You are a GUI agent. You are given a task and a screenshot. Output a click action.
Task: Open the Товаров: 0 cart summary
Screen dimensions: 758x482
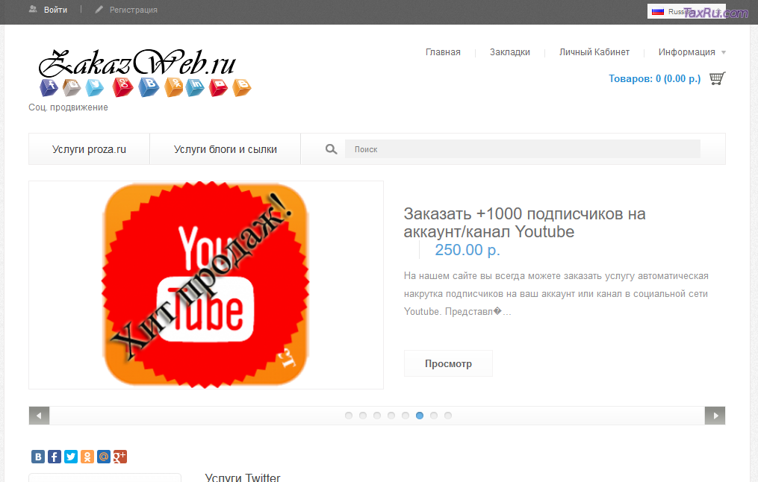point(654,79)
